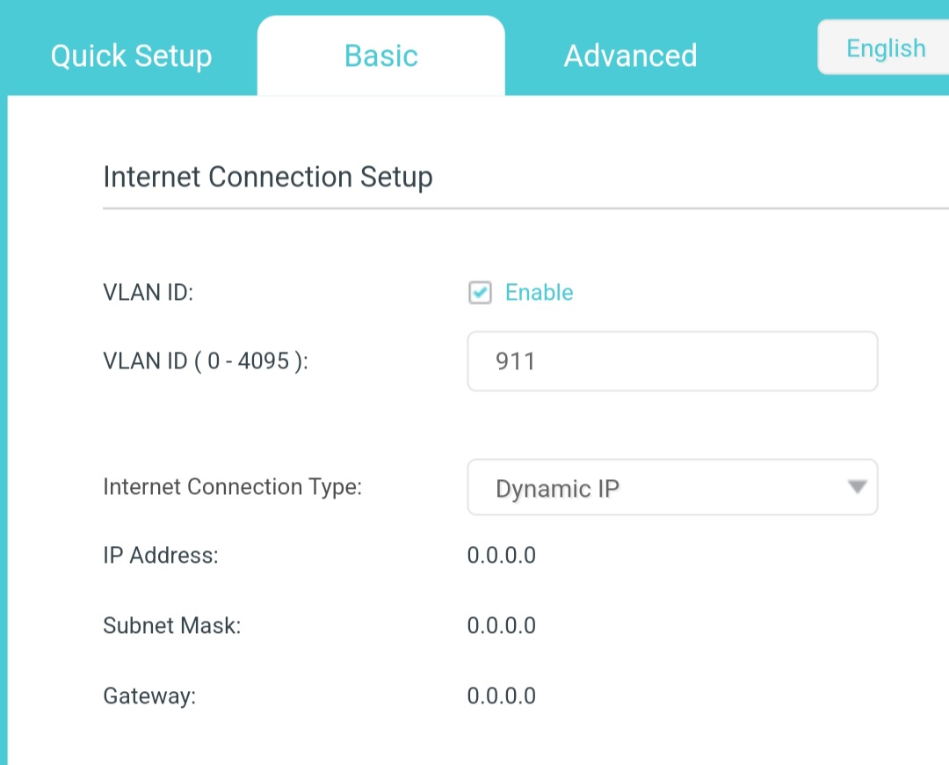
Task: Click the IP Address value 0.0.0.0
Action: (501, 556)
